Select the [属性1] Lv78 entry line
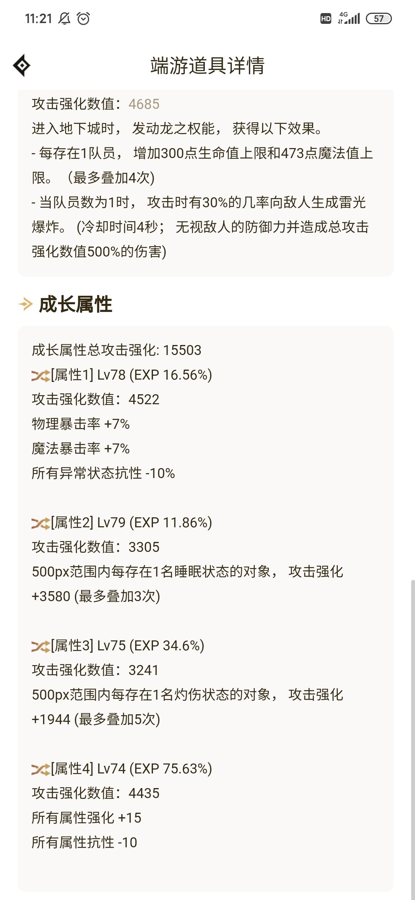This screenshot has height=900, width=415. click(x=122, y=375)
